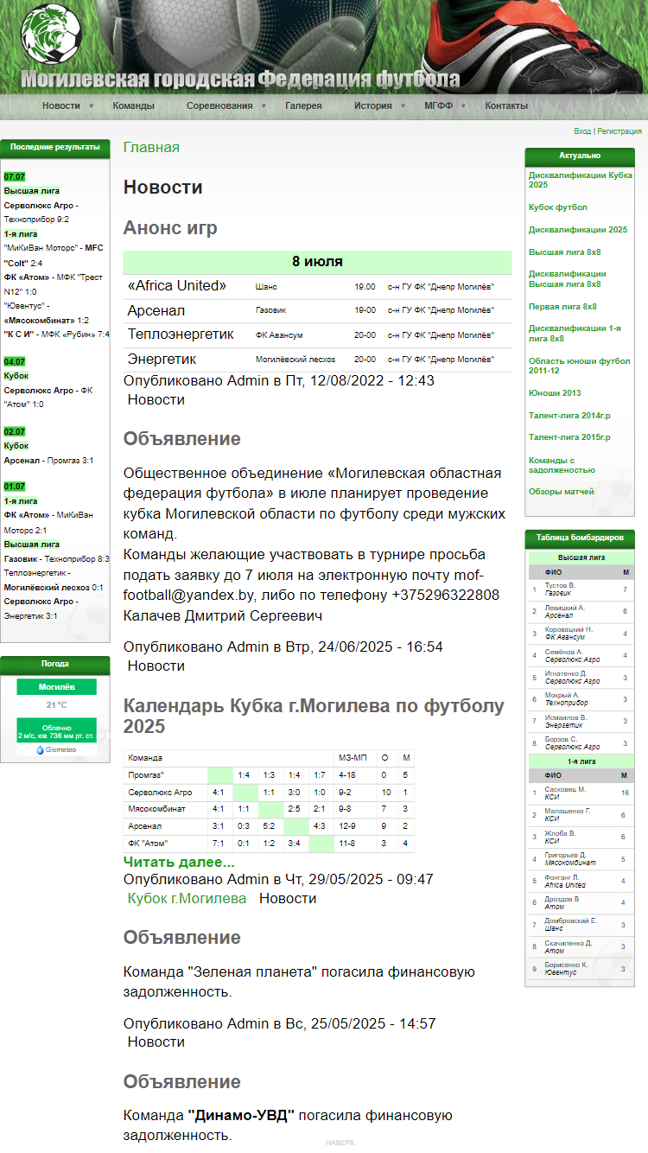Select the 07.07 results date
This screenshot has height=1153, width=648.
(x=14, y=176)
